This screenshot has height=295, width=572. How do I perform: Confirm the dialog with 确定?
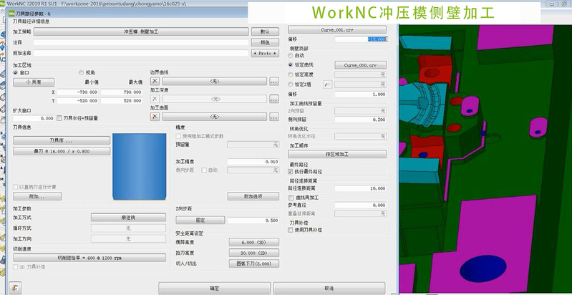click(x=214, y=288)
